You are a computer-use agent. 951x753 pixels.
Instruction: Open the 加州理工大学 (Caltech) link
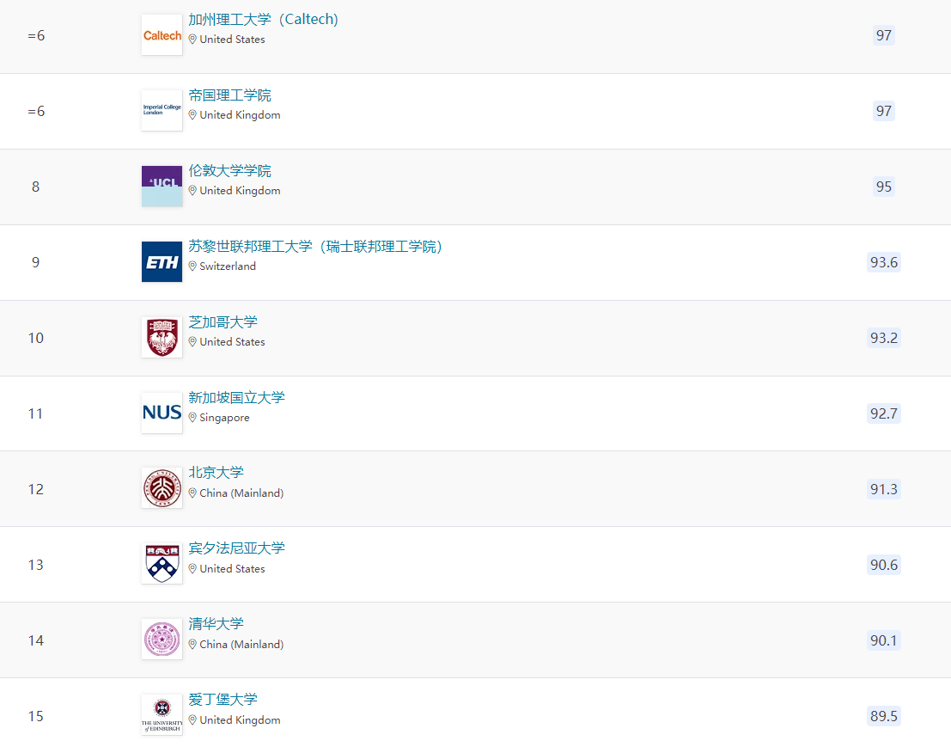tap(263, 20)
